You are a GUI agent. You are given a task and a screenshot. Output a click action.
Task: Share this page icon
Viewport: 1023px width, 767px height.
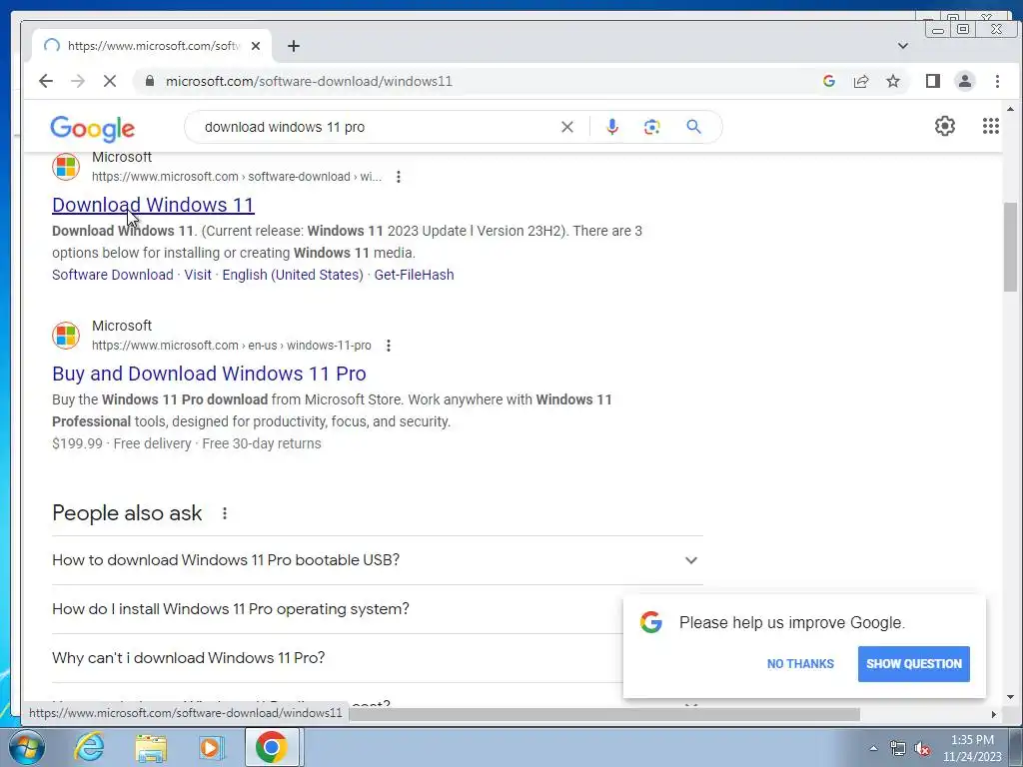point(861,81)
